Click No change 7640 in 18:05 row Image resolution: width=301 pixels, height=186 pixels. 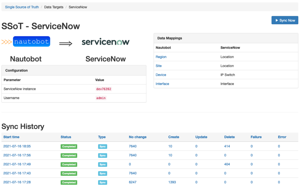(x=133, y=146)
